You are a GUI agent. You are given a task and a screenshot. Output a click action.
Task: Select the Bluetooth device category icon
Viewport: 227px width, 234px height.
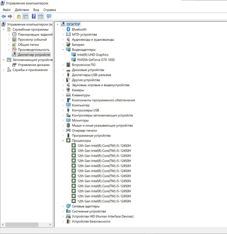pos(68,29)
